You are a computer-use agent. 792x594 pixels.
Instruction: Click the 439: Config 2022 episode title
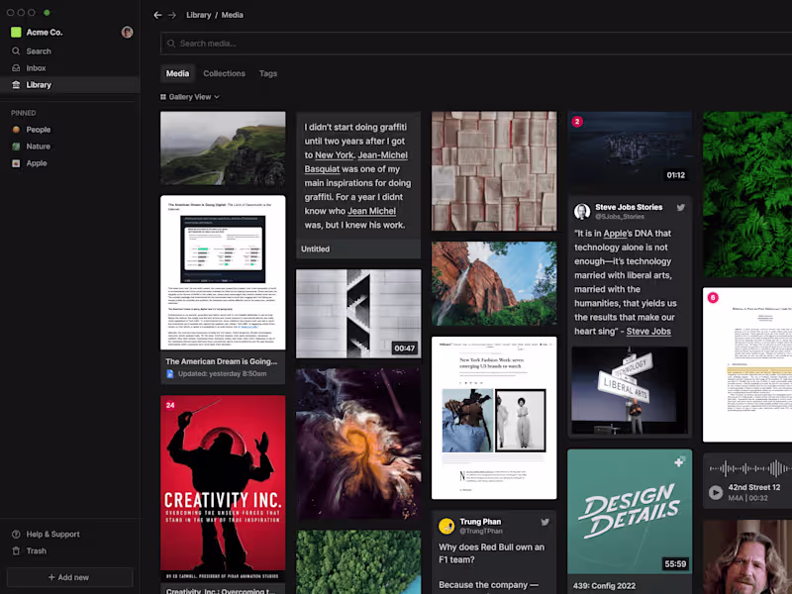604,586
